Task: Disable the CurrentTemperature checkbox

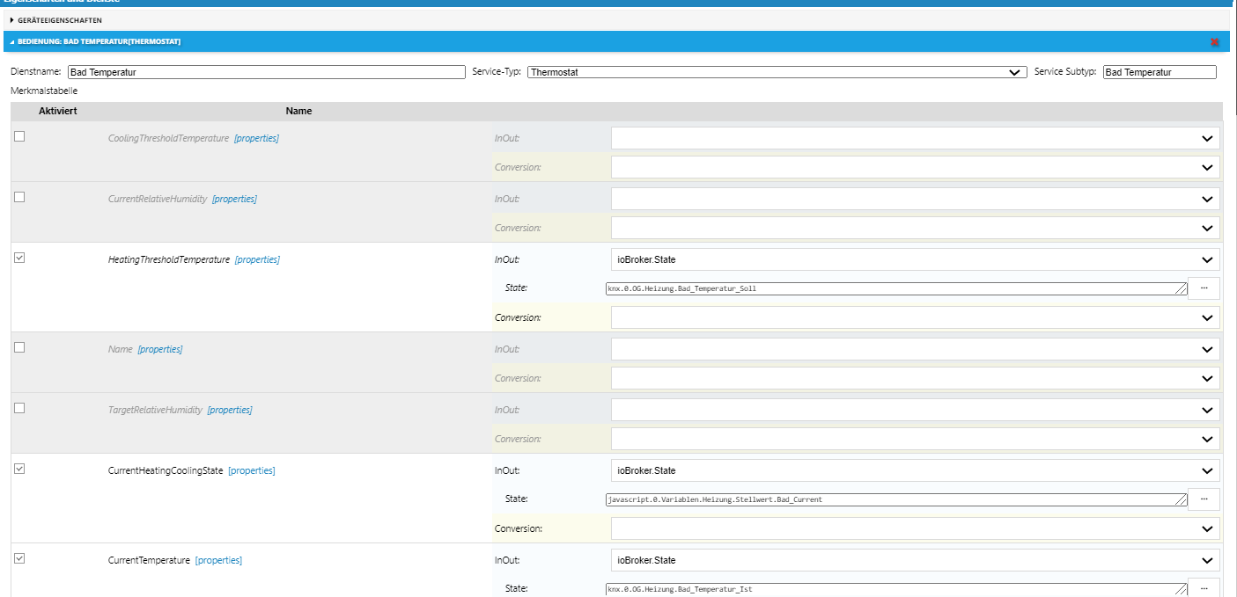Action: [x=19, y=558]
